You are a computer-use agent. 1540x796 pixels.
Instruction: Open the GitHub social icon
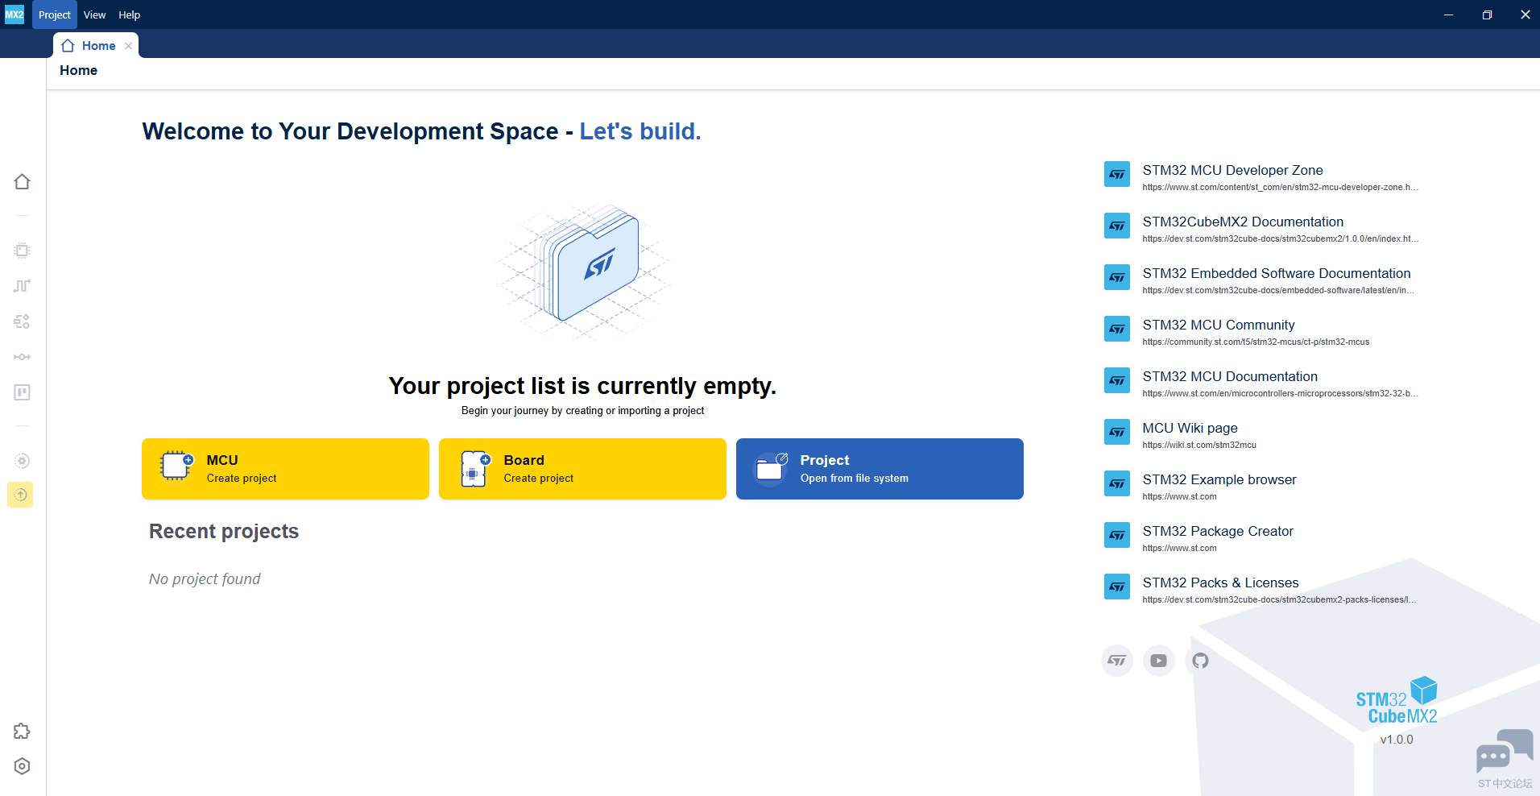point(1201,661)
